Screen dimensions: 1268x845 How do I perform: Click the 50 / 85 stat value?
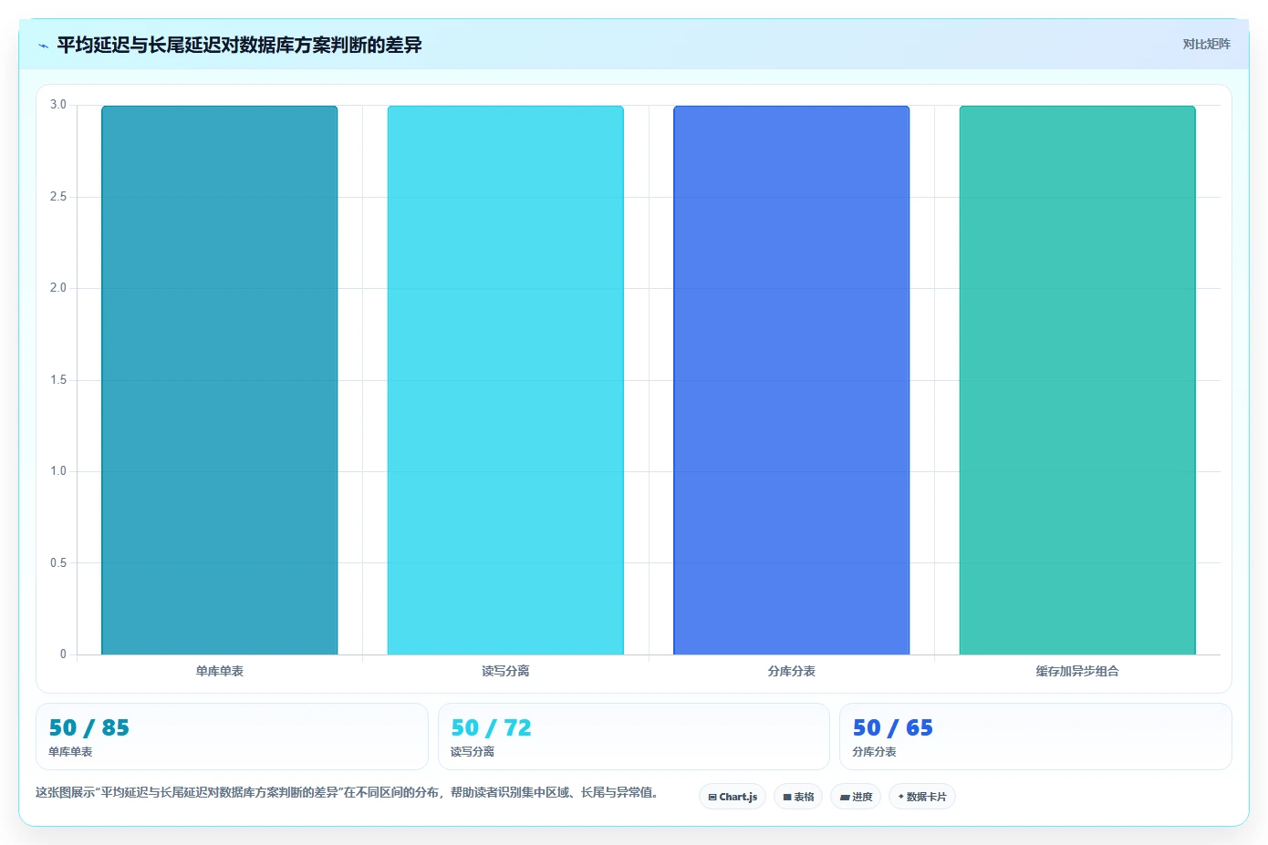[x=89, y=727]
